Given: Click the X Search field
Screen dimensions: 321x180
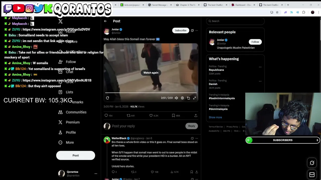Looking at the screenshot, I should pos(235,21).
